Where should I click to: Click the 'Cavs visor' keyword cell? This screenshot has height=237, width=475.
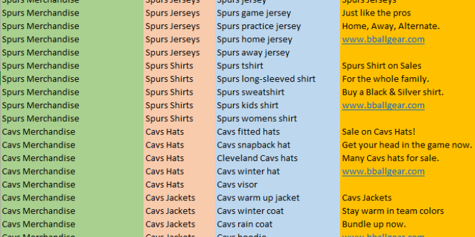pyautogui.click(x=278, y=185)
